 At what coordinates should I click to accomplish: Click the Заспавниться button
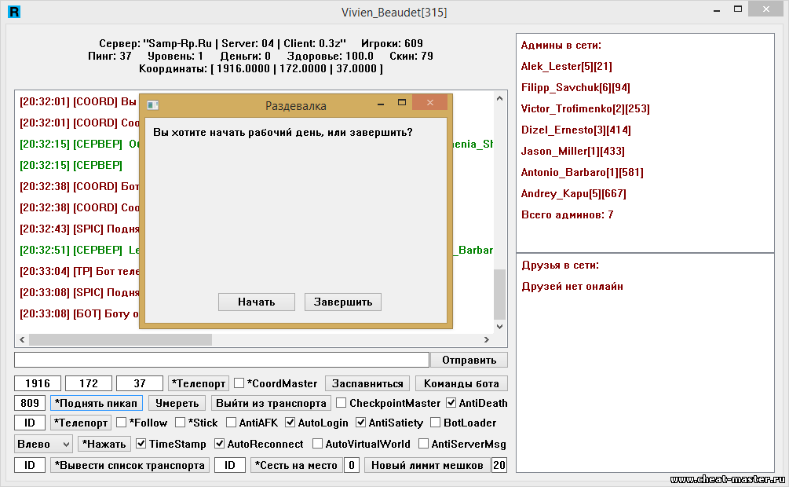point(367,383)
